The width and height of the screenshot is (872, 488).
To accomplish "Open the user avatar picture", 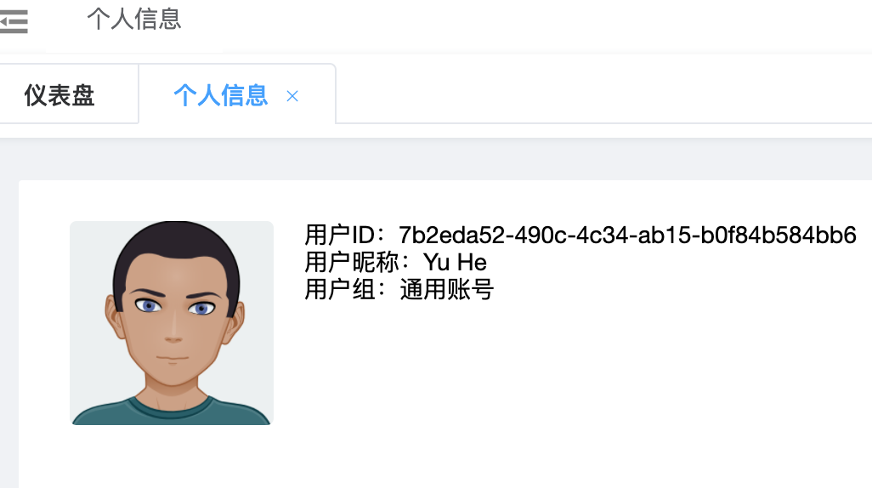I will click(172, 323).
